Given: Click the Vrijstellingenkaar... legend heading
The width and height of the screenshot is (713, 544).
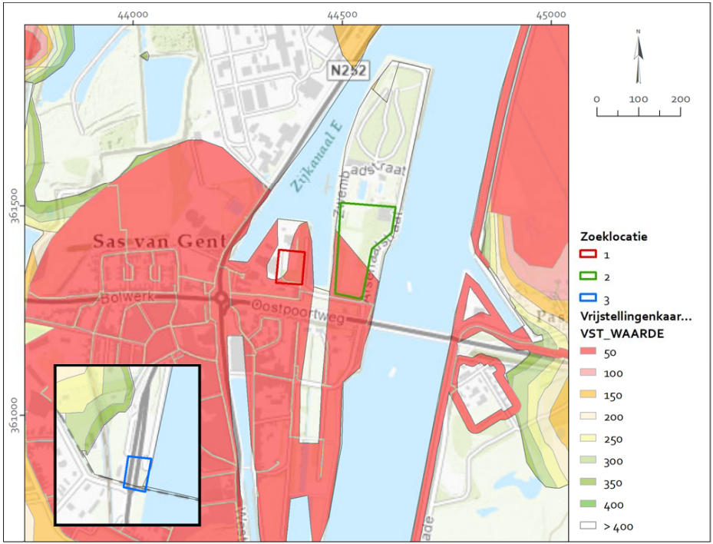Looking at the screenshot, I should 635,317.
